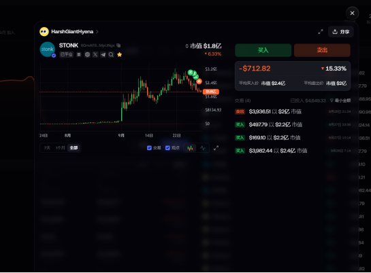Screen dimensions: 371x273
Task: Open HarshGiantHyena profile avatar
Action: click(44, 32)
